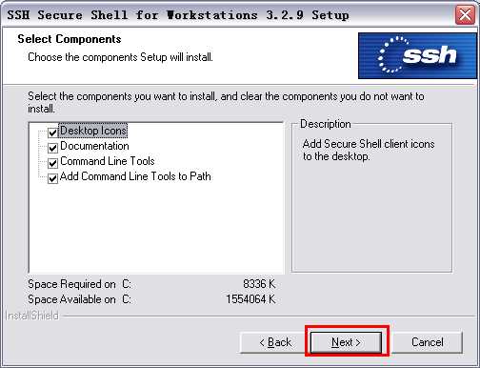This screenshot has height=368, width=480.
Task: Click the Space Required value 8336 K
Action: (259, 284)
